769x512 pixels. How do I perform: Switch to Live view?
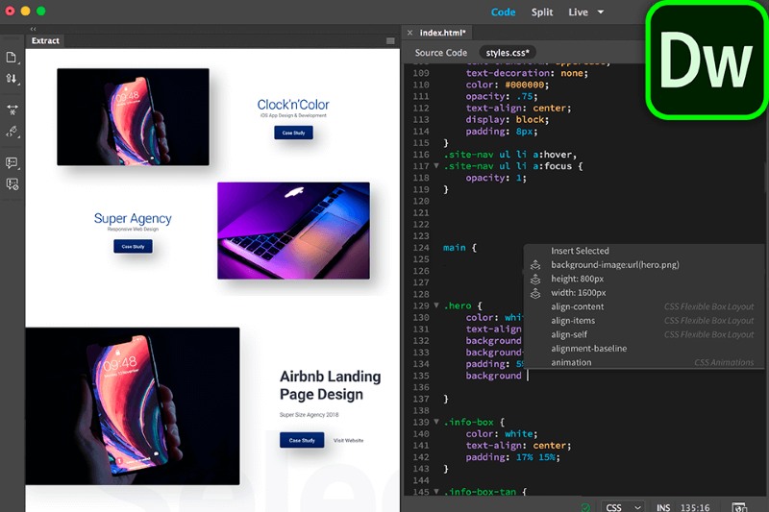pos(579,12)
